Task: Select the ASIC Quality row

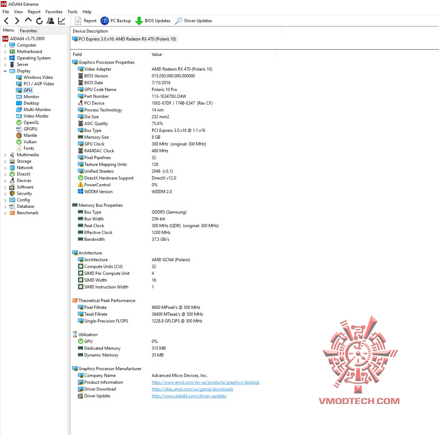Action: pyautogui.click(x=174, y=124)
